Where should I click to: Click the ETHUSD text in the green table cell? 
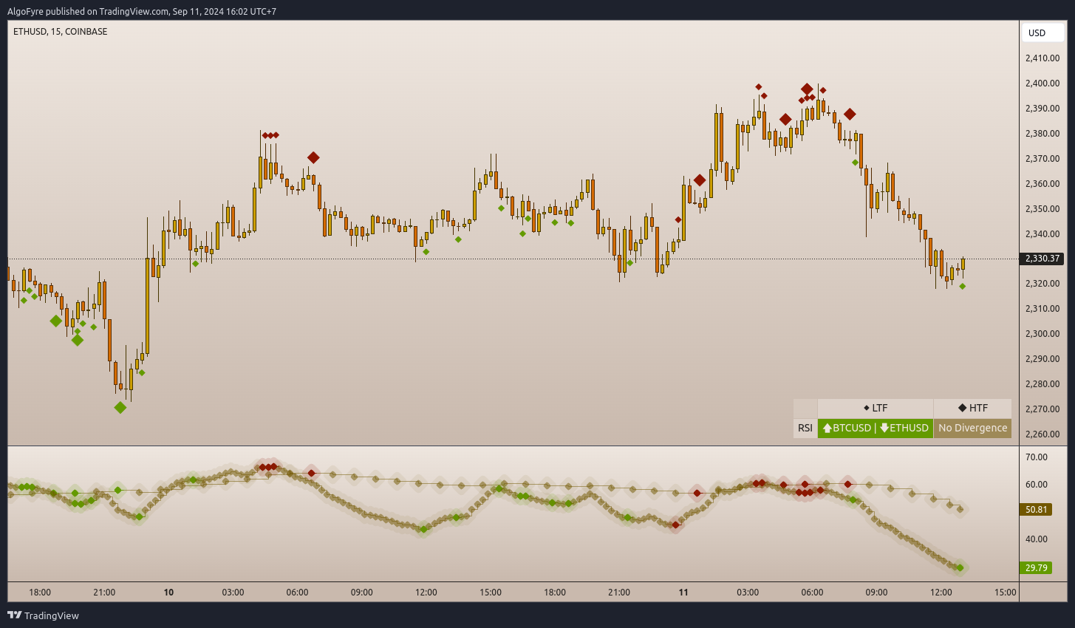(909, 428)
